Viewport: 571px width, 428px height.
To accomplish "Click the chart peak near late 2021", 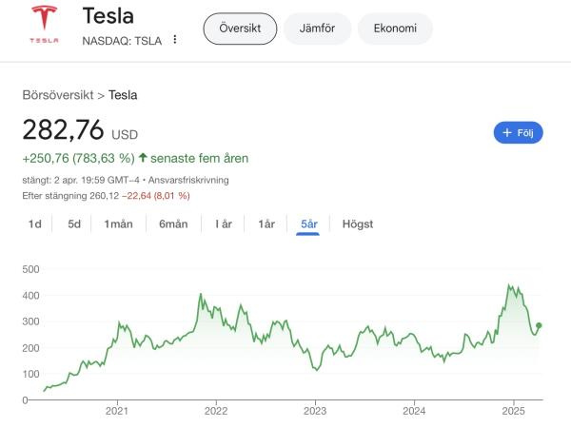I will coord(201,295).
